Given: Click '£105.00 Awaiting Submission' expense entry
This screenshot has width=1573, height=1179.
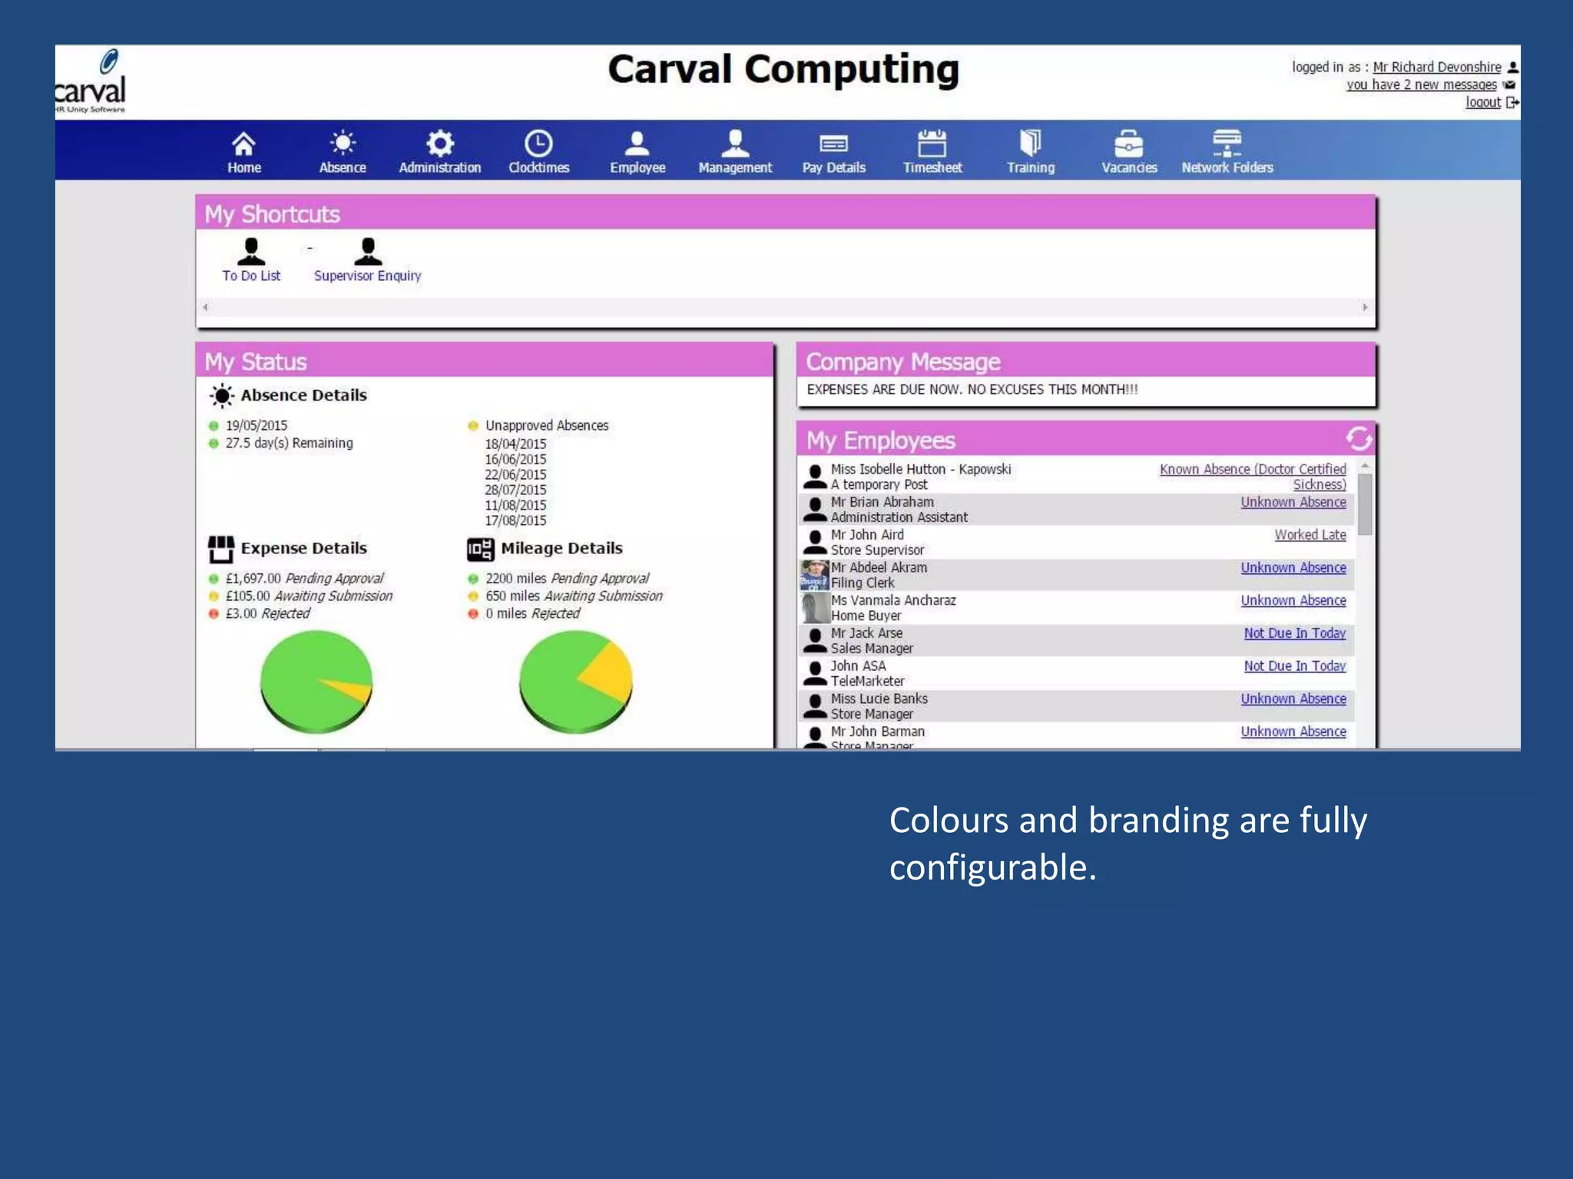Looking at the screenshot, I should coord(309,596).
